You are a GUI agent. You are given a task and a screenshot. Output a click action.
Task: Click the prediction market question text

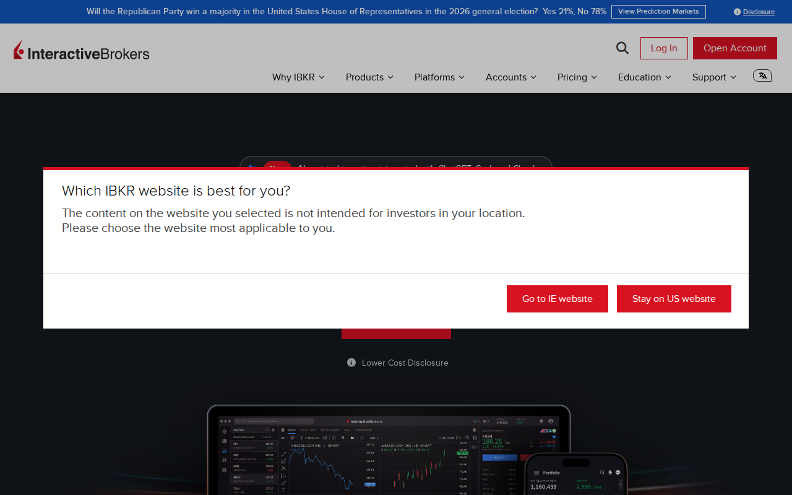[312, 11]
